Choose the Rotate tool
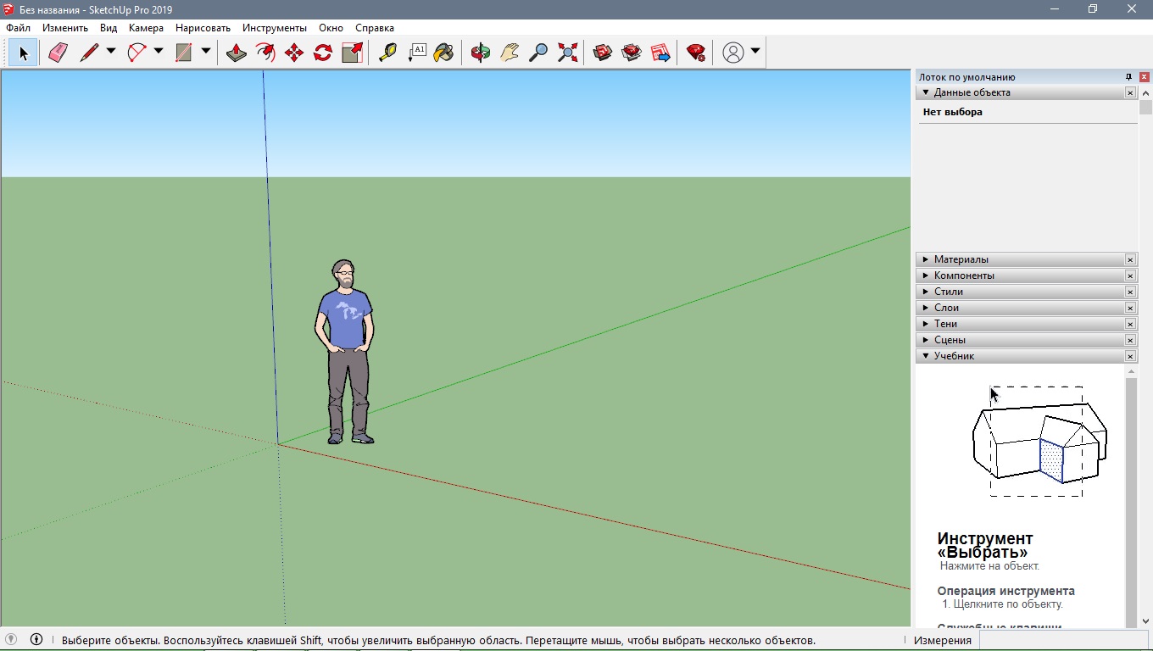This screenshot has width=1153, height=651. point(323,53)
